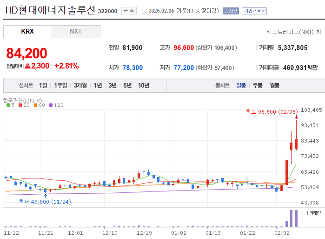Screen dimensions: 325x239
Task: Click the 상한가 106,400 text
Action: coord(216,48)
